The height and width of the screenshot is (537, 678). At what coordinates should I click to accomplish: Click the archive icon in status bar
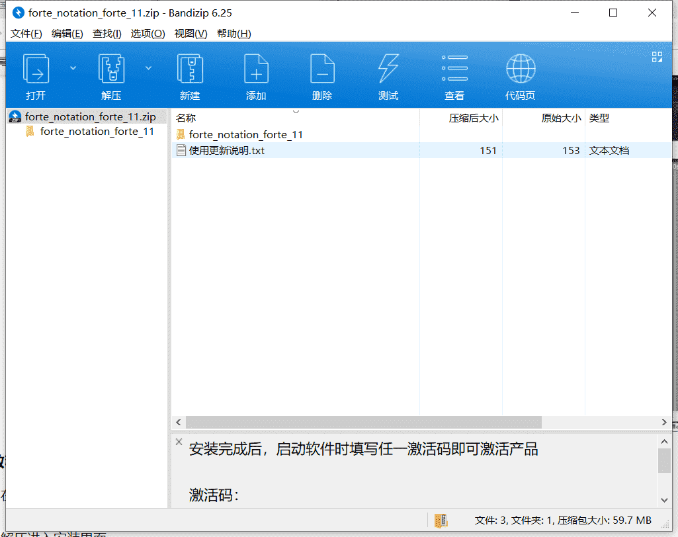(441, 520)
